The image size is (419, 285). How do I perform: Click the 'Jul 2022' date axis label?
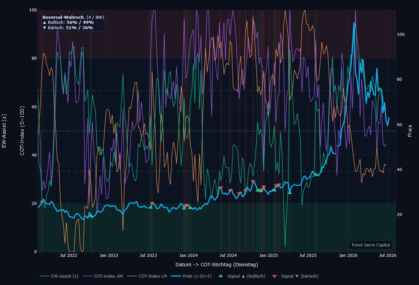[x=68, y=256]
